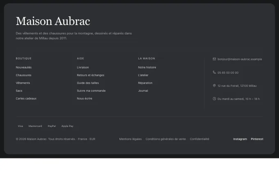The image size is (279, 174).
Task: Visit the Pinterest profile link
Action: [257, 139]
